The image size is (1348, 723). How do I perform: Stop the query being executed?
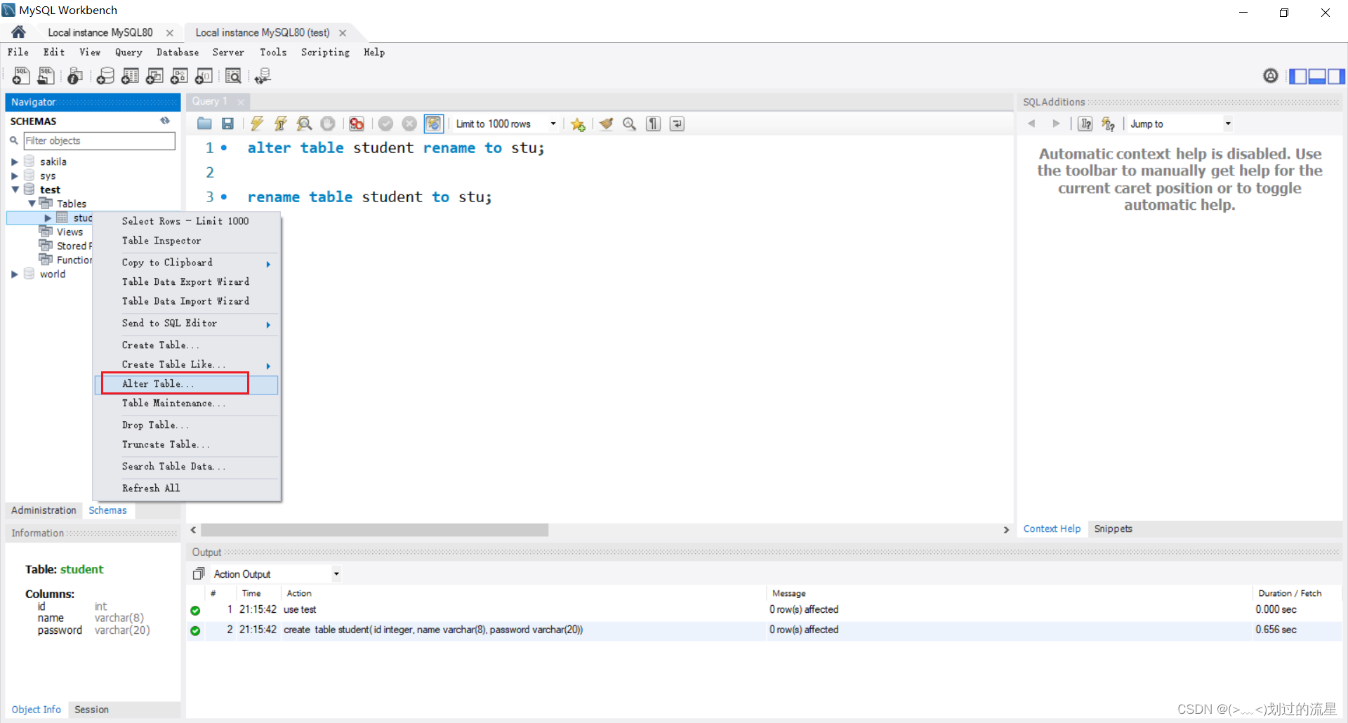[328, 124]
